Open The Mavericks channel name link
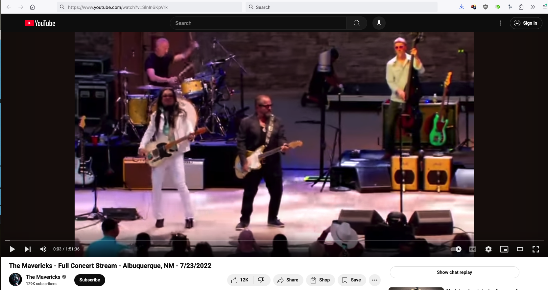The width and height of the screenshot is (548, 290). (x=43, y=277)
